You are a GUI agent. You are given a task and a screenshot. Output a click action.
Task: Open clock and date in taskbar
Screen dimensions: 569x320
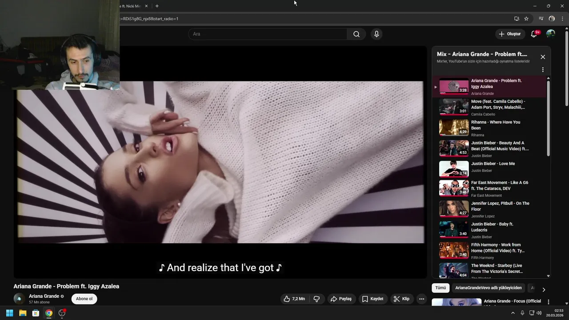pyautogui.click(x=555, y=313)
